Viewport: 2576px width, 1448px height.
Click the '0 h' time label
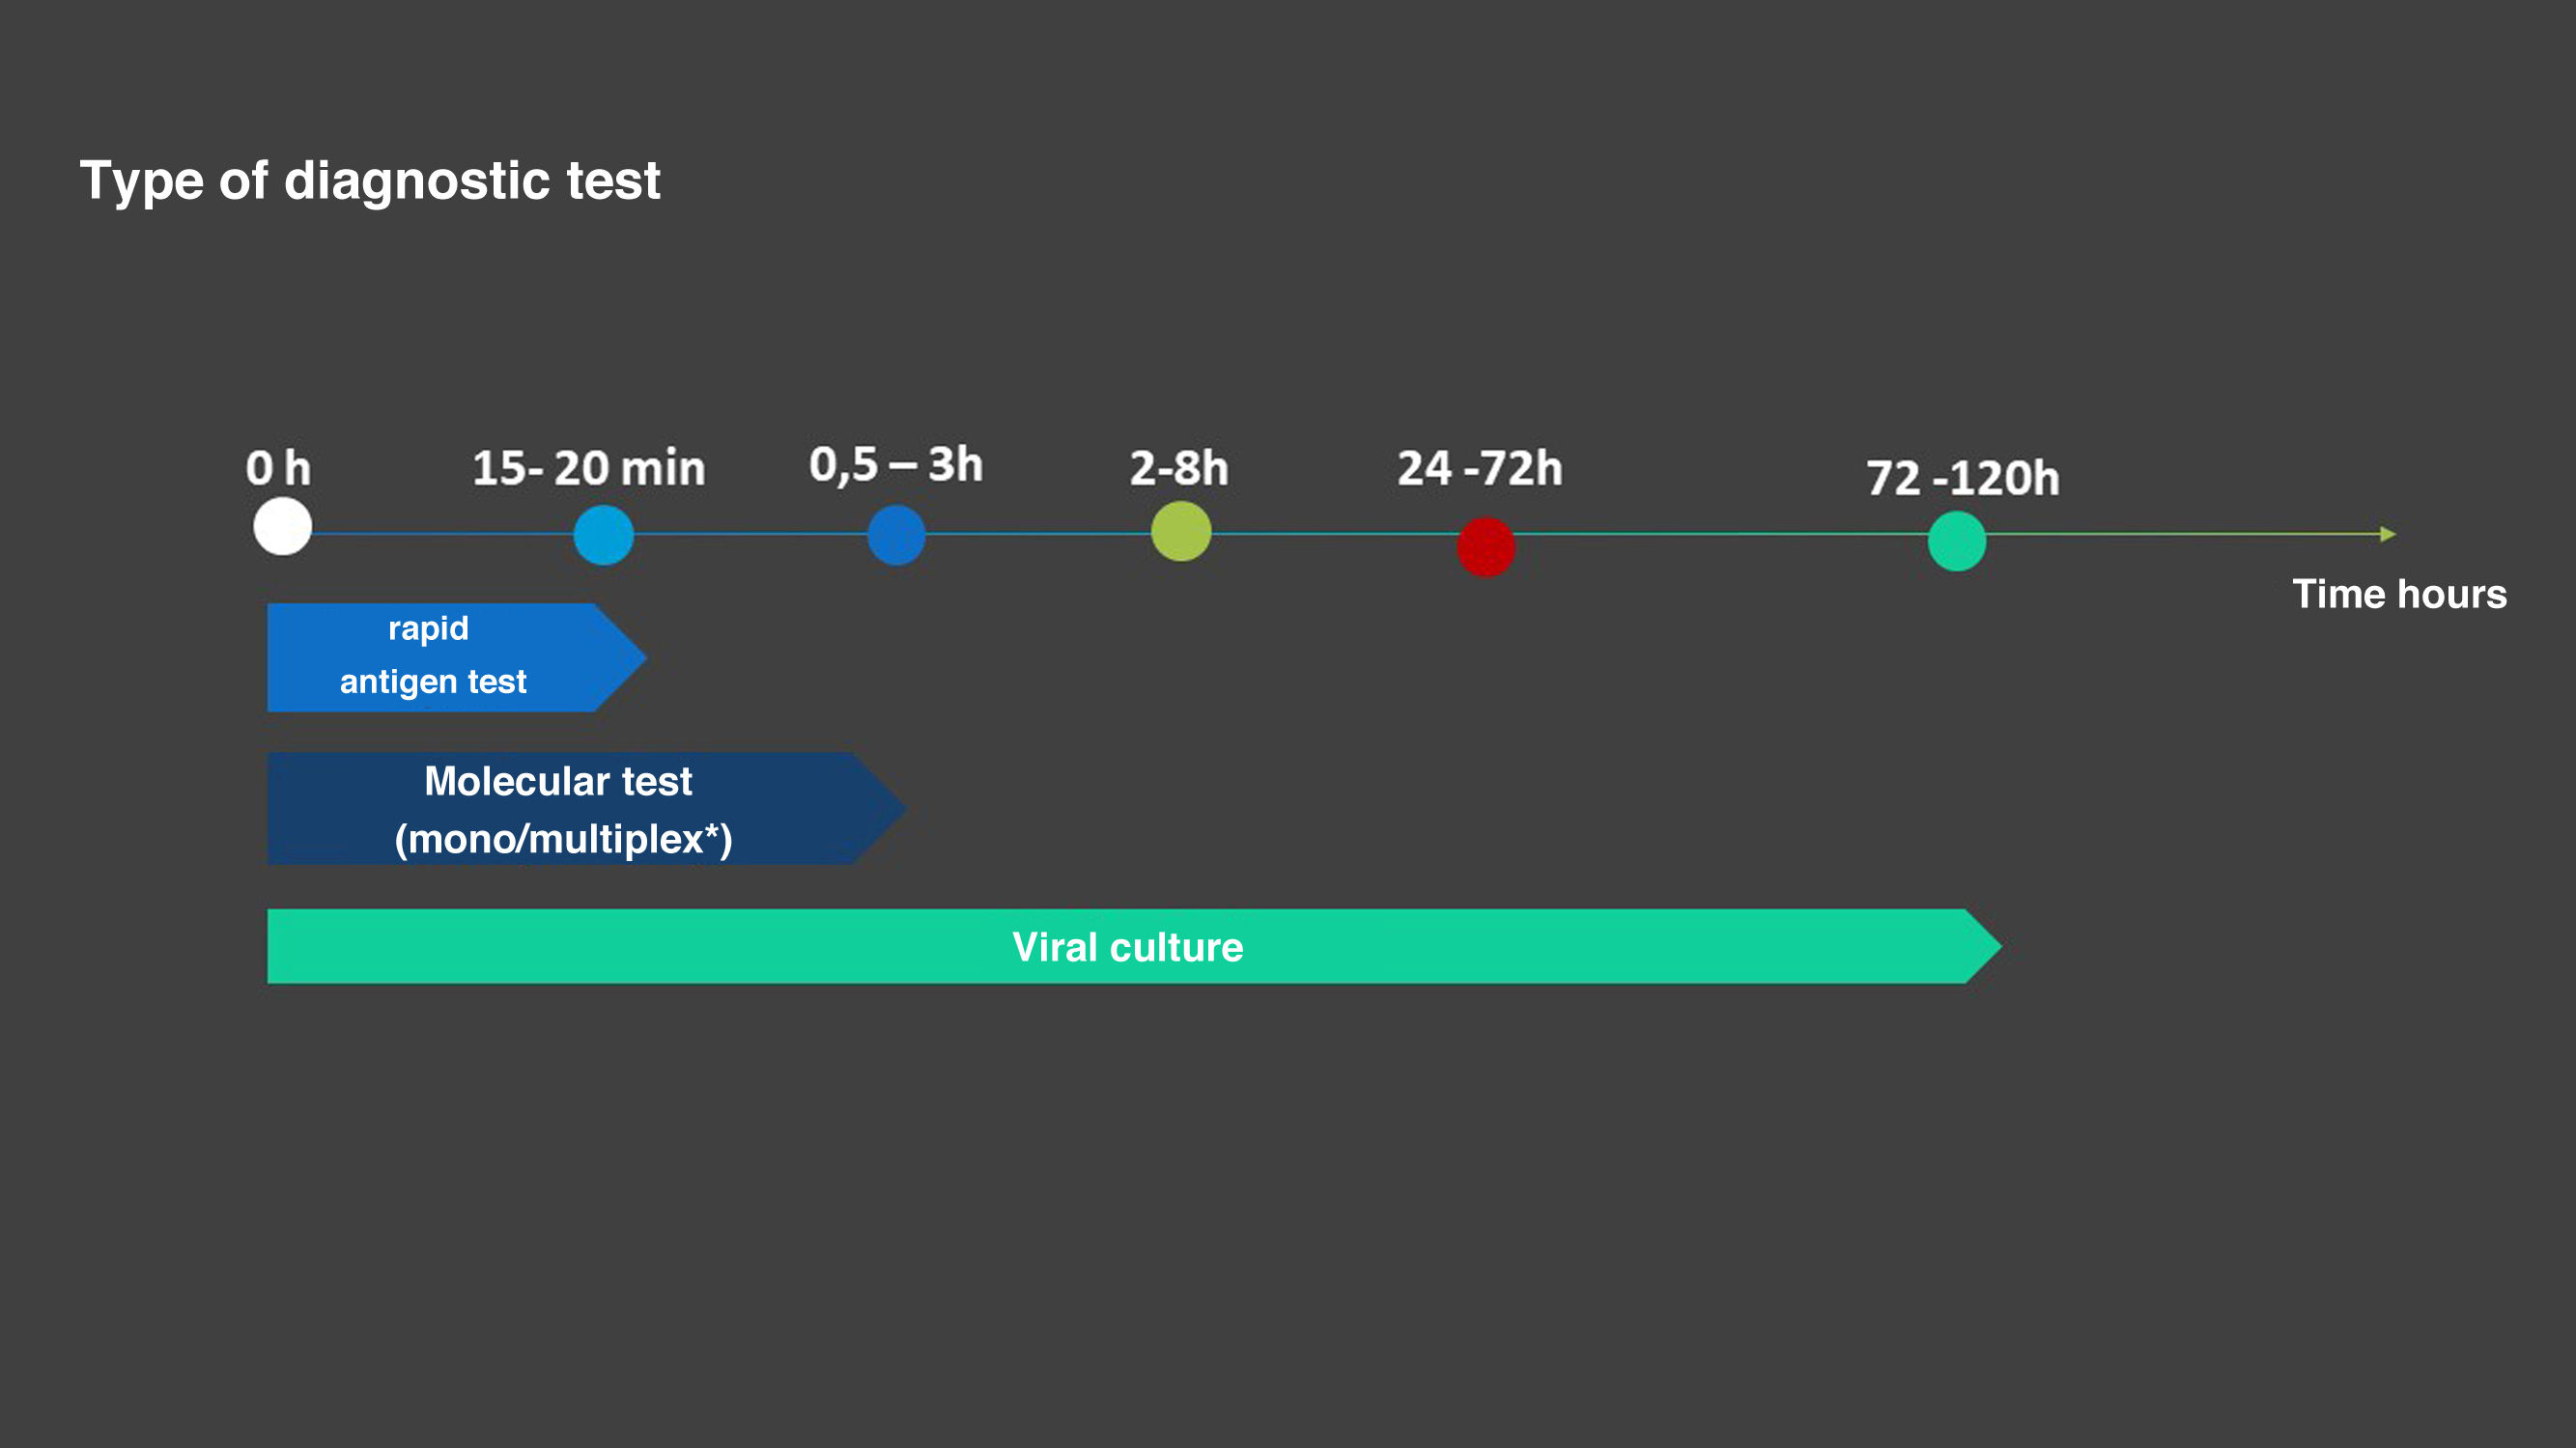point(278,467)
